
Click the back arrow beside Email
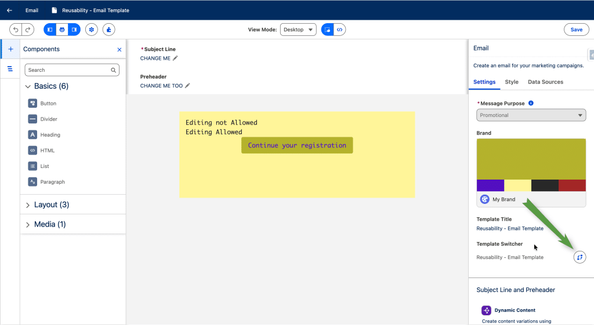pyautogui.click(x=9, y=10)
